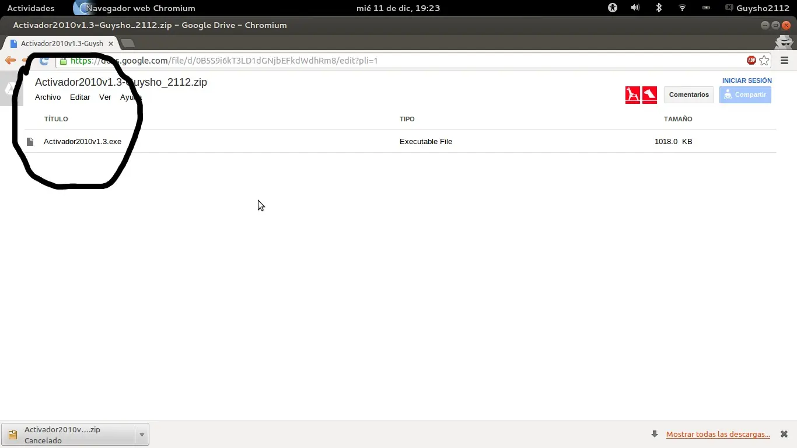This screenshot has height=448, width=797.
Task: Open the Activador2010v1.3.exe file entry
Action: [82, 142]
